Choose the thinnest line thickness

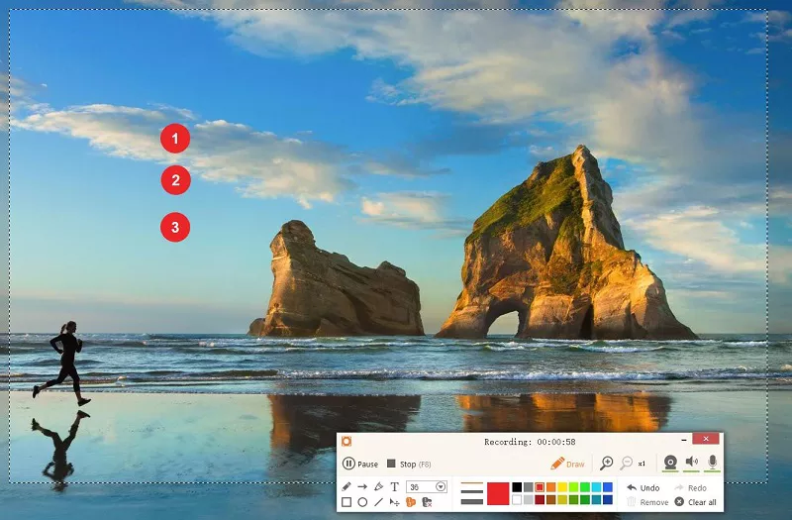(x=472, y=483)
